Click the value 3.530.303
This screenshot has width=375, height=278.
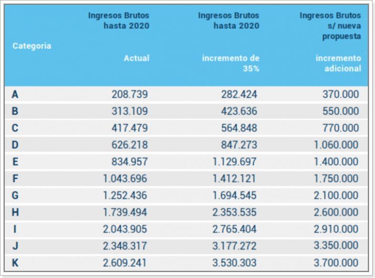coord(235,263)
